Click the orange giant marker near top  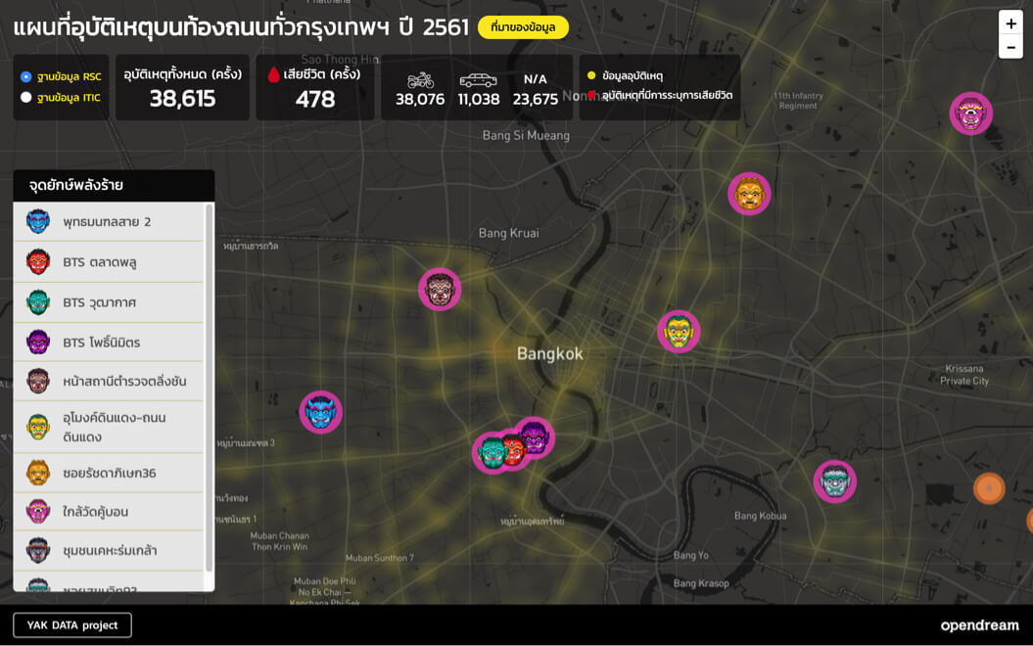point(749,194)
